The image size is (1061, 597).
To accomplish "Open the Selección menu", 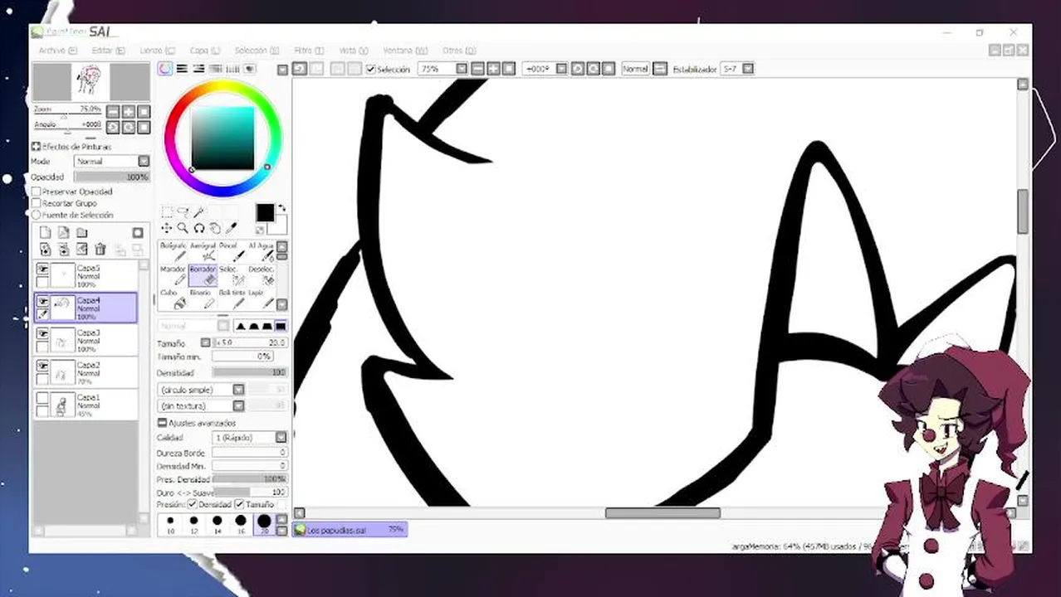I will pos(257,51).
